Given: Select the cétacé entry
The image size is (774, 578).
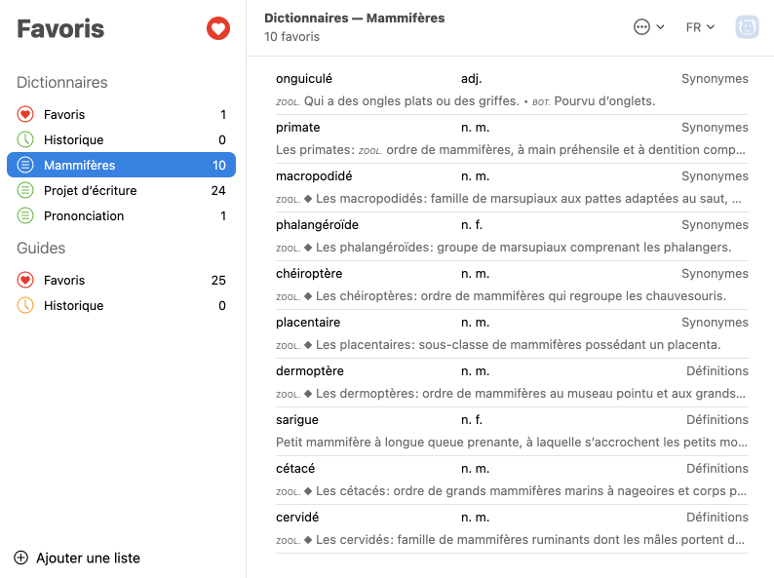Looking at the screenshot, I should point(295,469).
